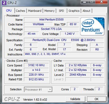Click the 65 W Max TDP value
The width and height of the screenshot is (109, 104).
tap(73, 24)
